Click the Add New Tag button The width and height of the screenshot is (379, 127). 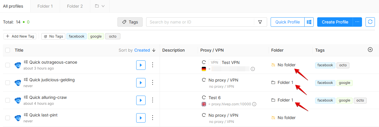point(20,36)
